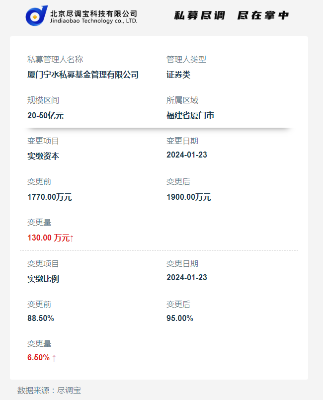Screen dimensions: 323x400
Task: Click the Jindiaobao Technology co., LTD. English name
Action: 94,21
